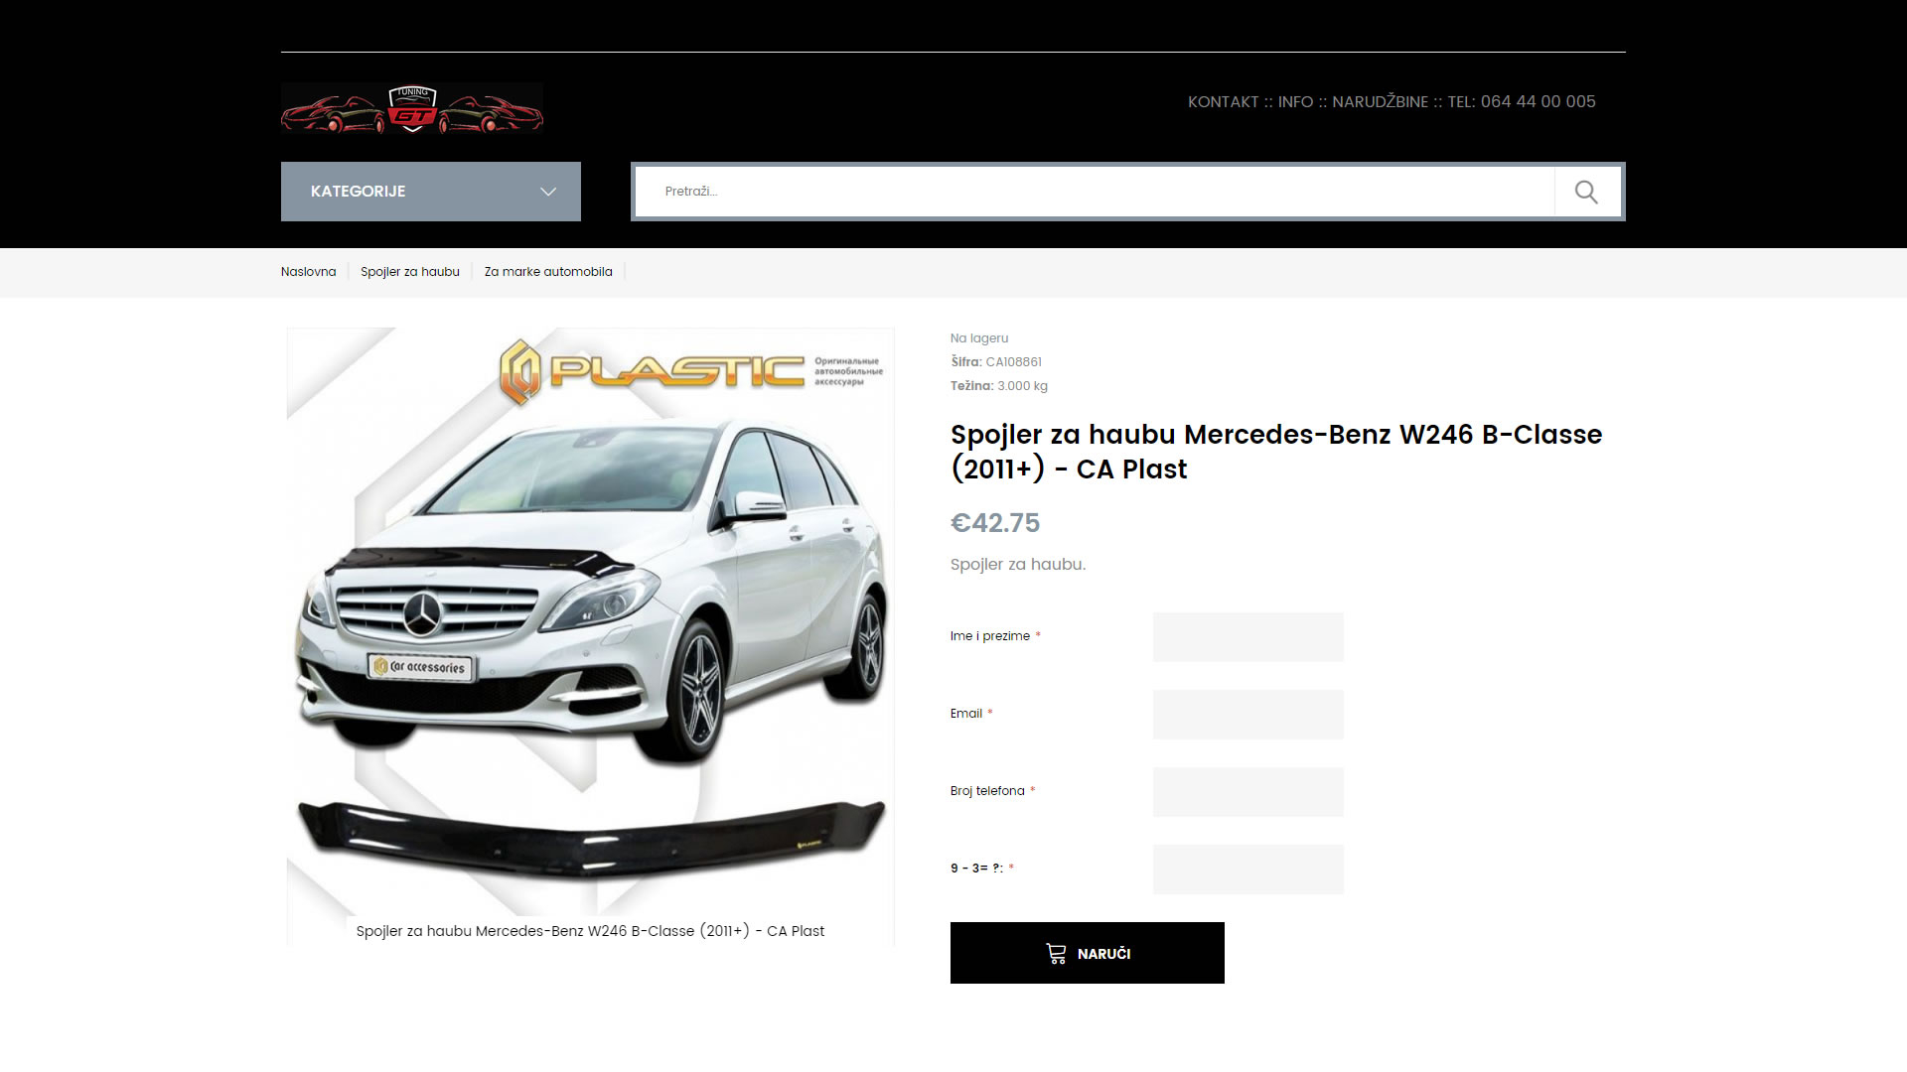The height and width of the screenshot is (1072, 1907).
Task: Click the 9 - 3 captcha answer field
Action: pyautogui.click(x=1247, y=870)
